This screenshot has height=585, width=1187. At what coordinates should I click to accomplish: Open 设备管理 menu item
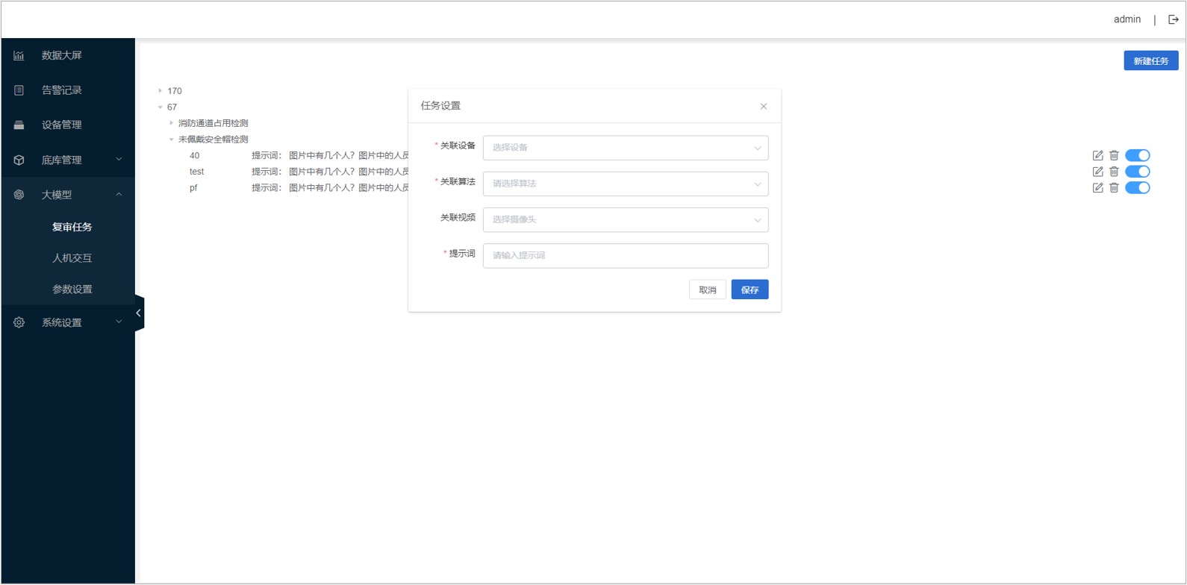pos(68,125)
